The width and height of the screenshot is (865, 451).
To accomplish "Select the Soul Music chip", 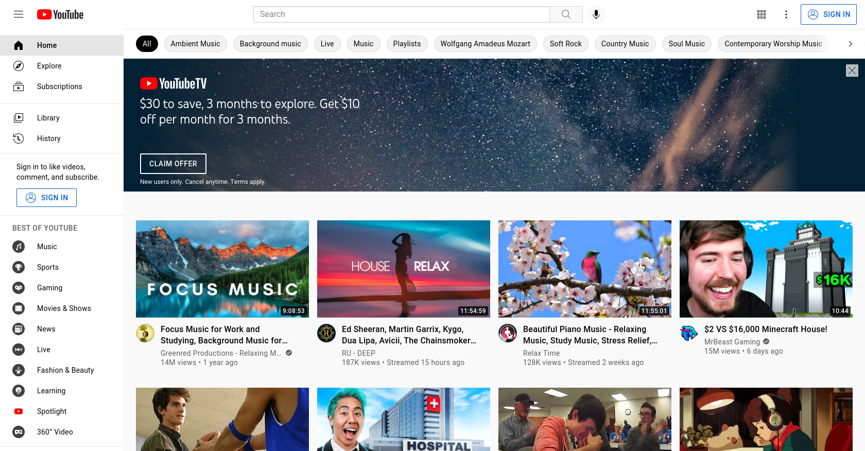I will coord(686,44).
